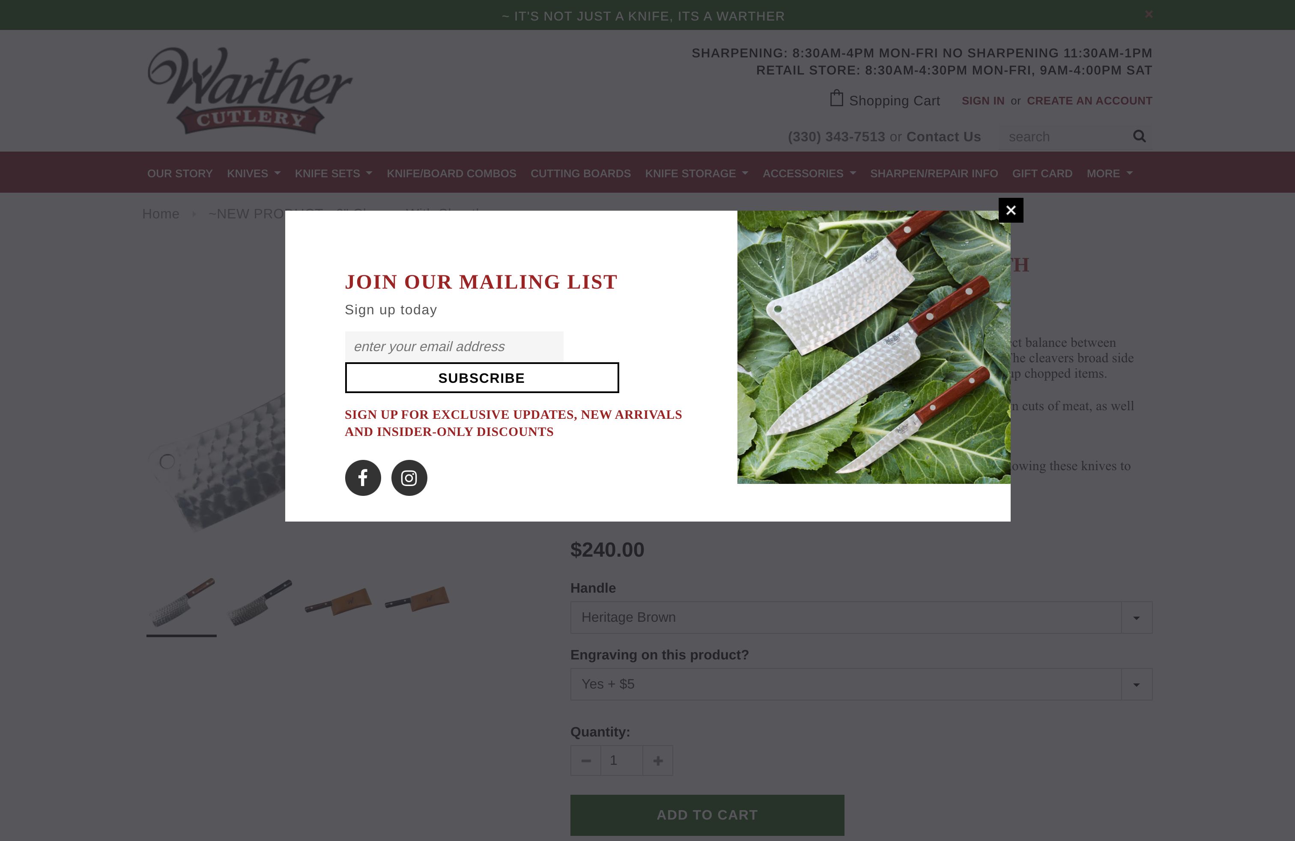Image resolution: width=1295 pixels, height=841 pixels.
Task: Open the Cutting Boards menu item
Action: coord(581,173)
